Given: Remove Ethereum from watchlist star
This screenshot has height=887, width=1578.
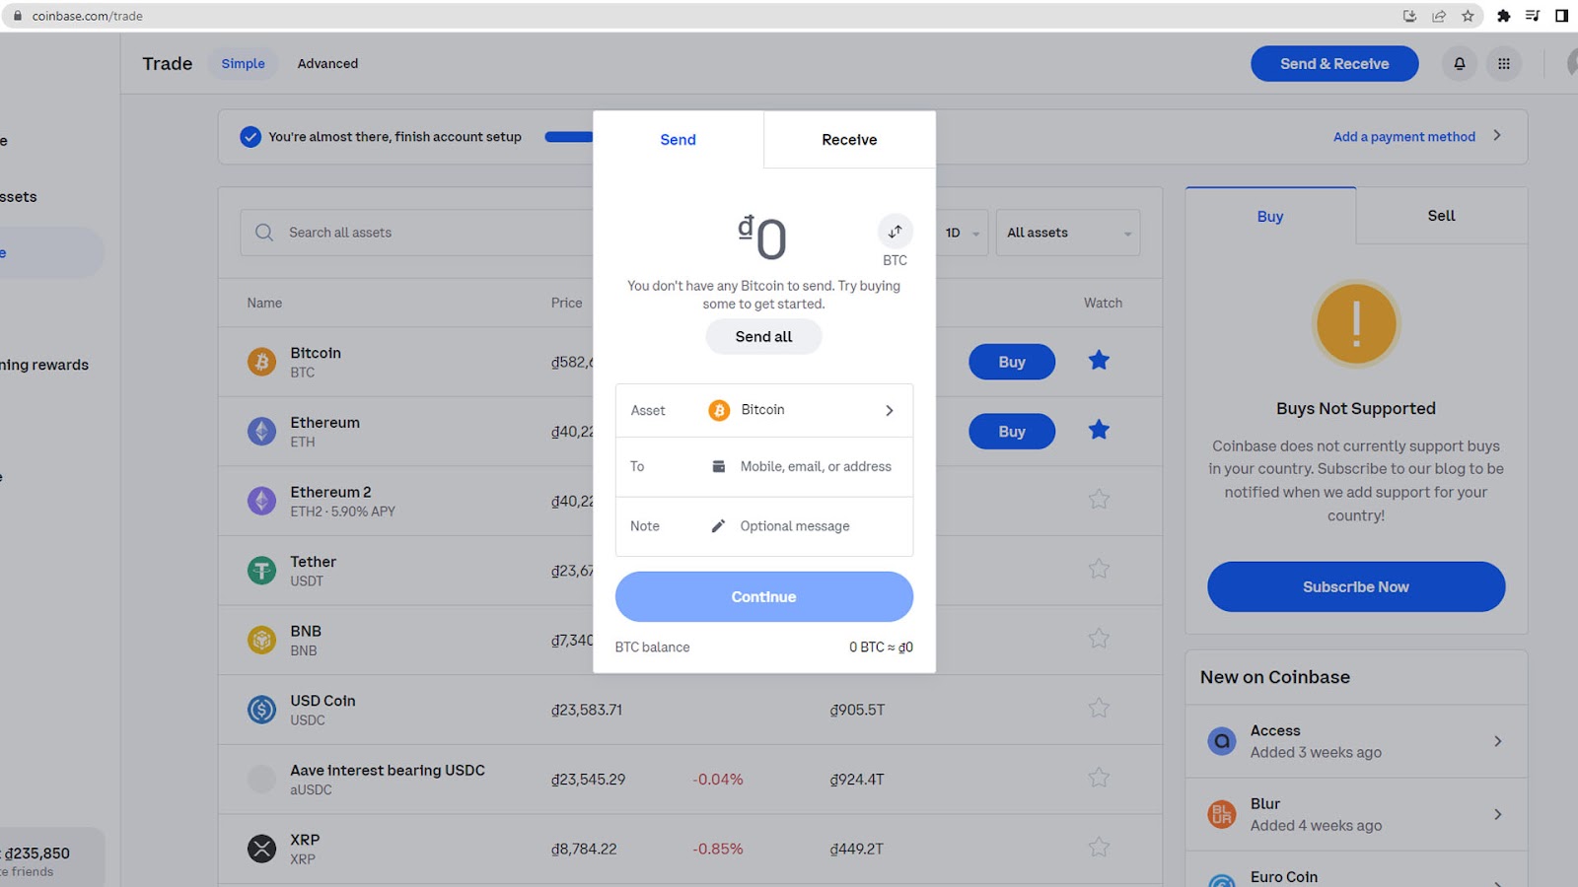Looking at the screenshot, I should tap(1099, 430).
